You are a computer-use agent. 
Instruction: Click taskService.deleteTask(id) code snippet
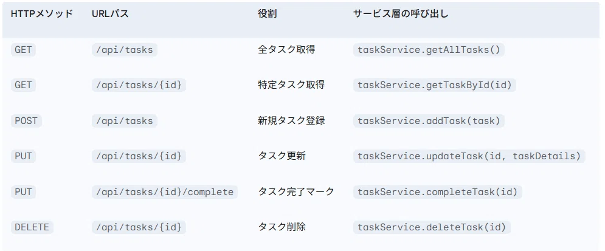[x=432, y=227]
